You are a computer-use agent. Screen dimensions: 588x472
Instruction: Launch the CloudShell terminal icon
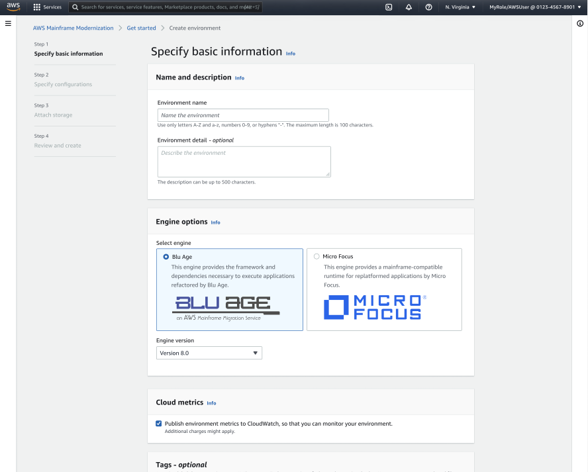(x=388, y=7)
